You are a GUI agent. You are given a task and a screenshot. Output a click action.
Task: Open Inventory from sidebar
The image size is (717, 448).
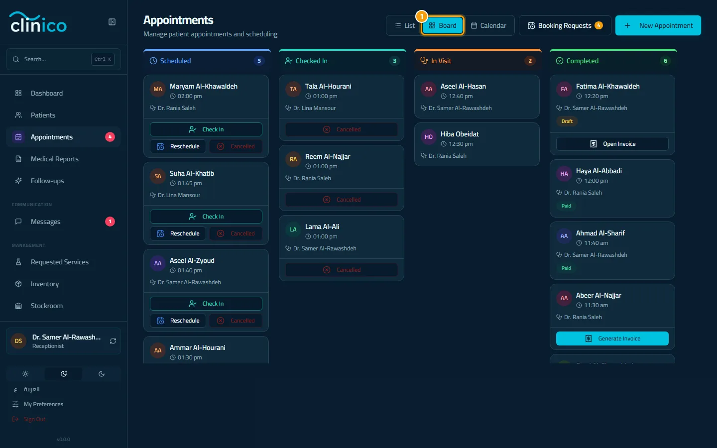63,284
